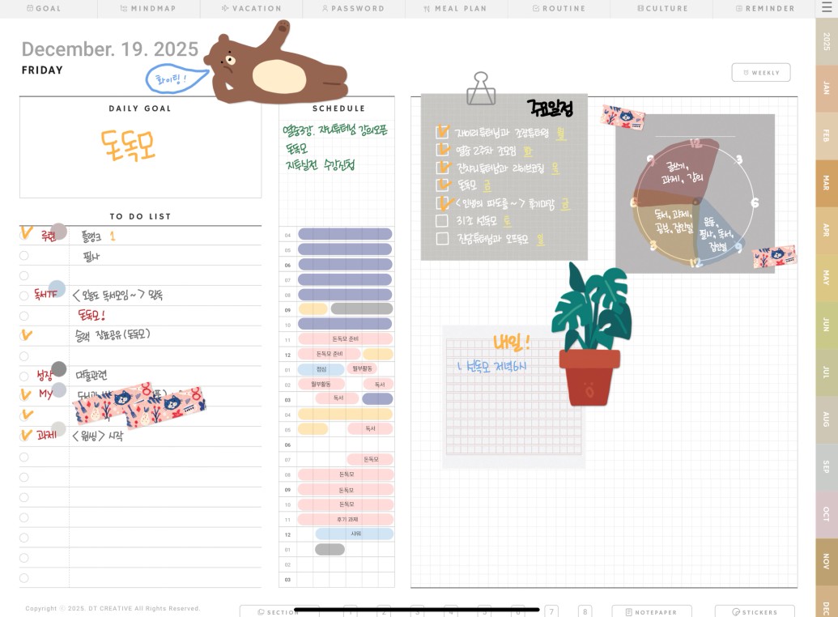Jump to the MAR month tab
The image size is (838, 617).
pos(826,183)
